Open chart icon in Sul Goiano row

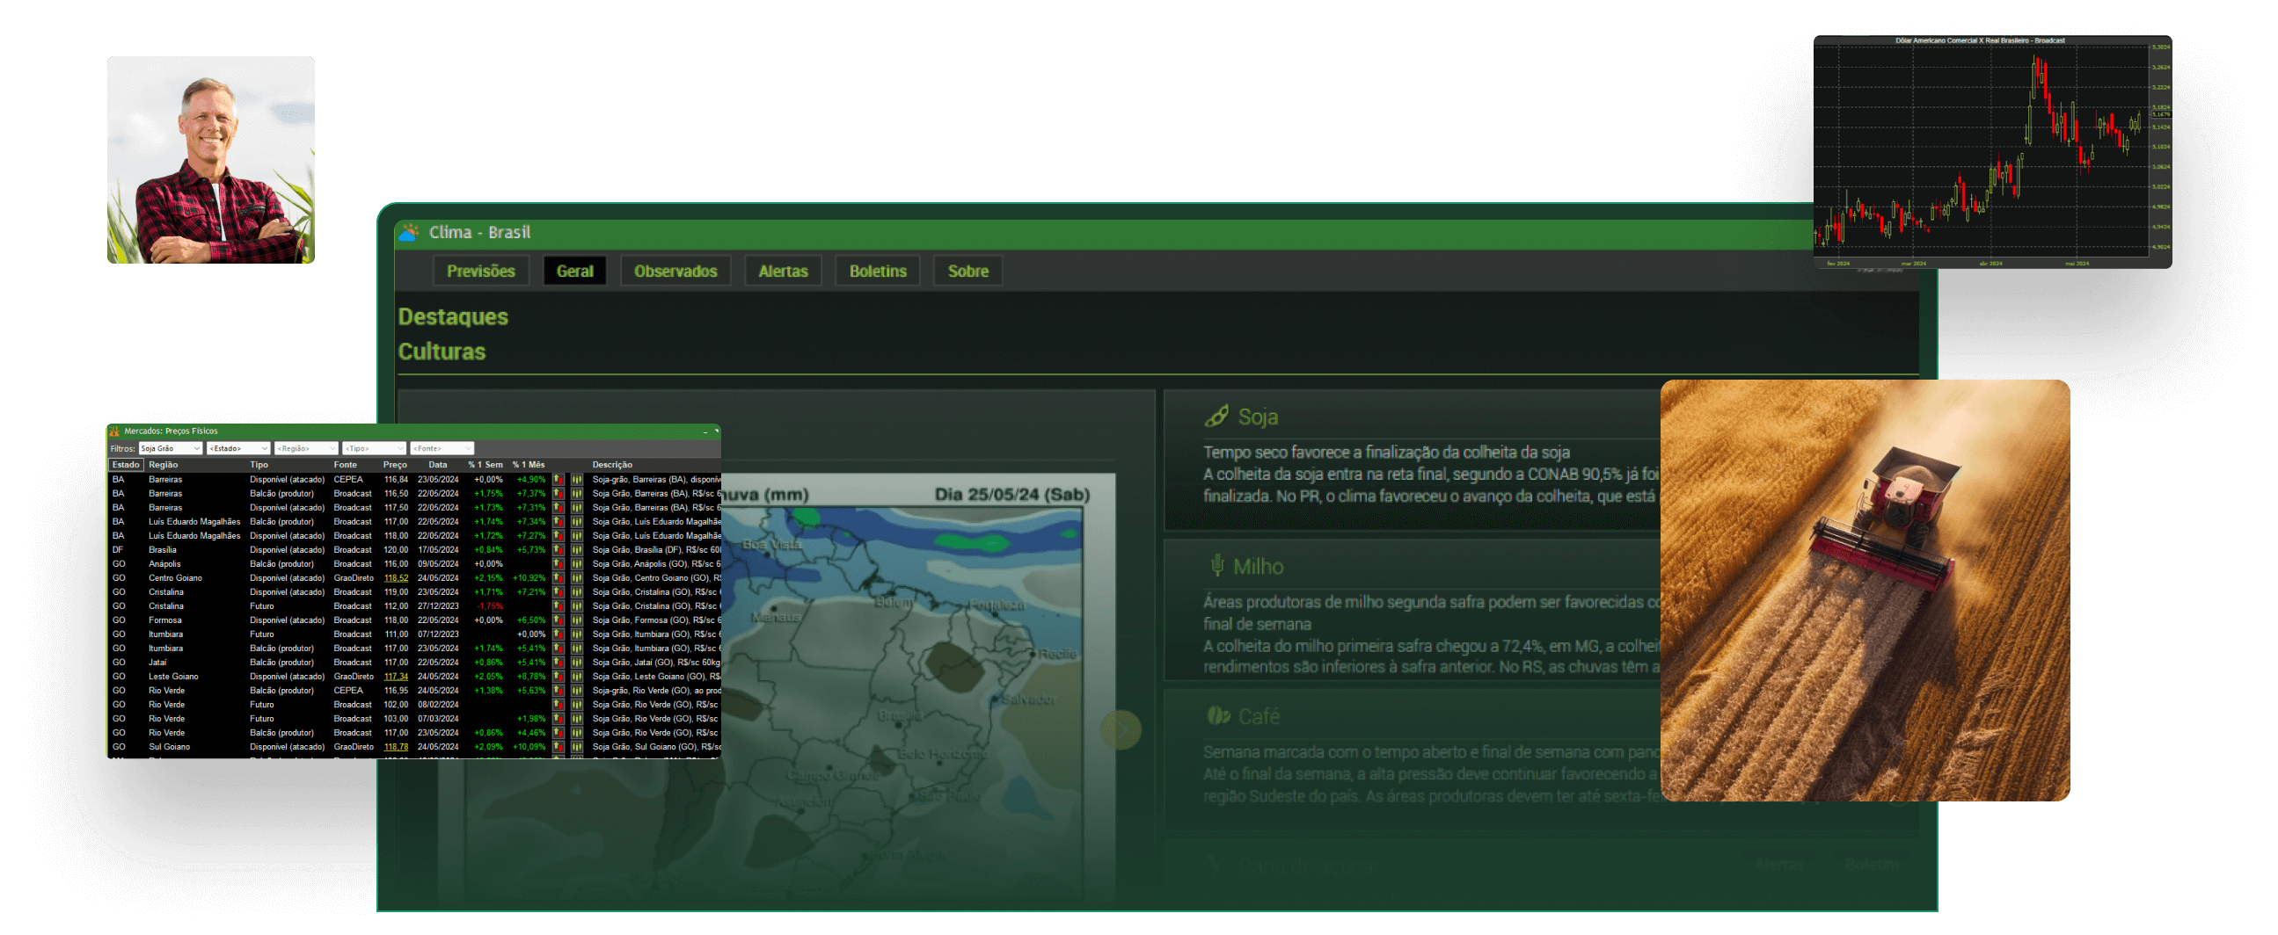[577, 747]
